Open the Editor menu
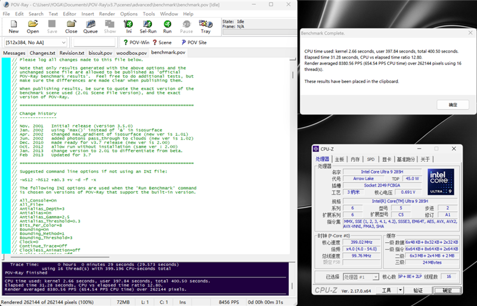Viewport: 477px width, 306px height. (69, 14)
